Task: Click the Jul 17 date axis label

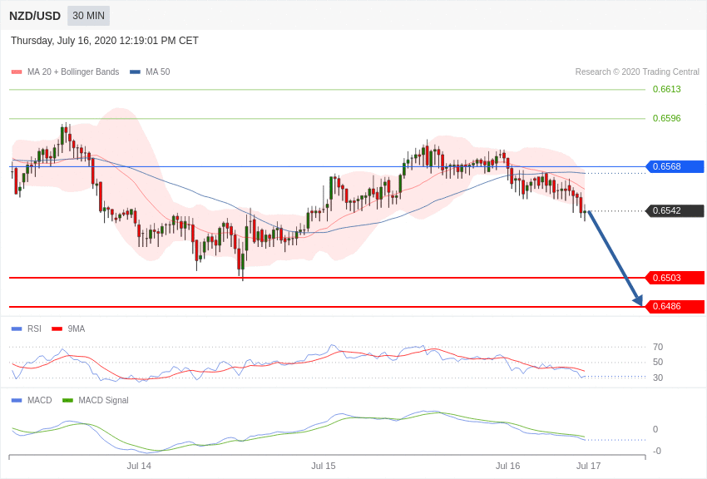Action: [x=588, y=466]
